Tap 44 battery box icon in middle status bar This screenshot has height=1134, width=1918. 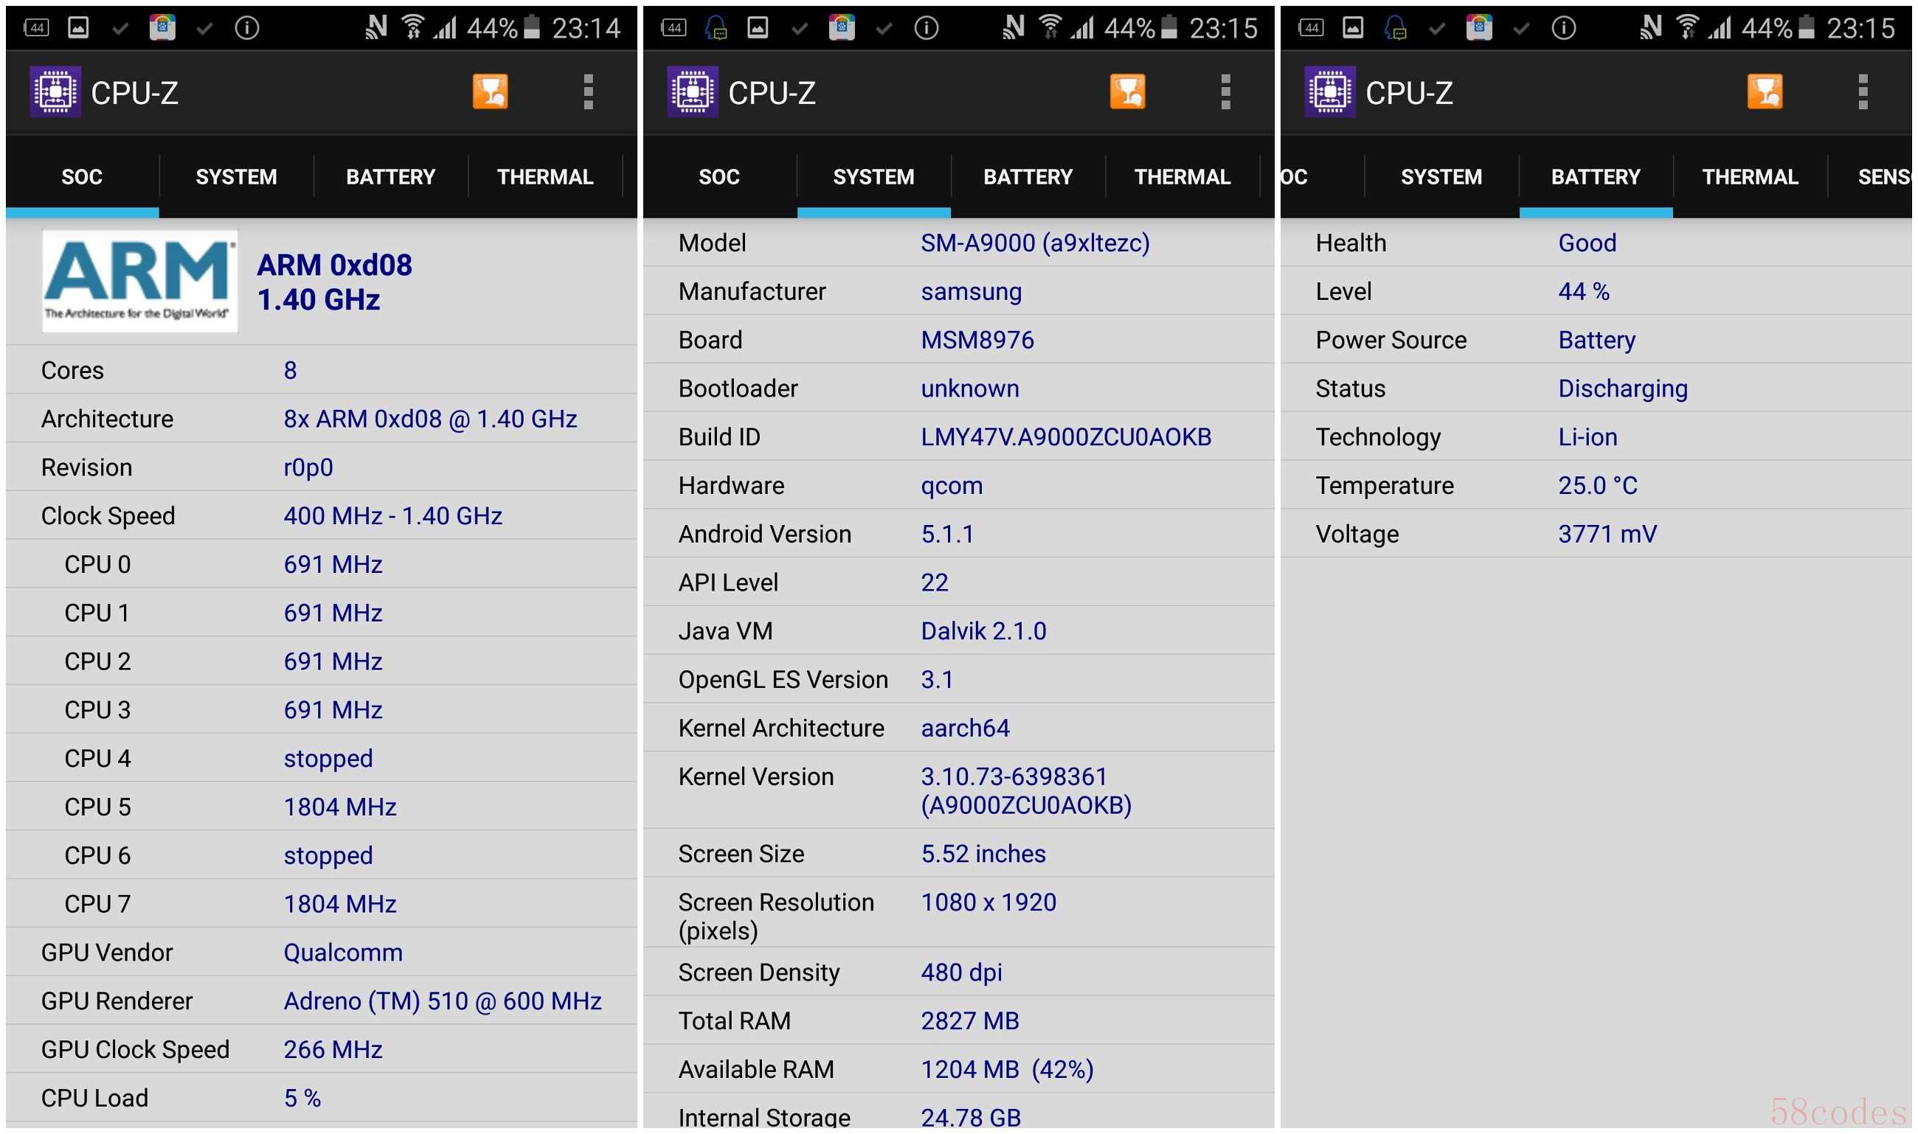pos(673,28)
